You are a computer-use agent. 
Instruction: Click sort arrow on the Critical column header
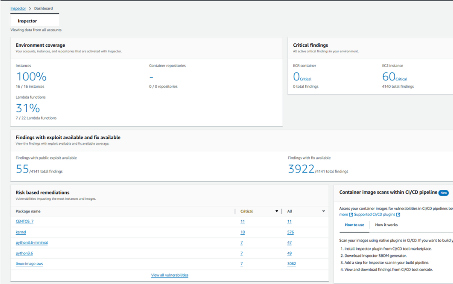pos(277,211)
